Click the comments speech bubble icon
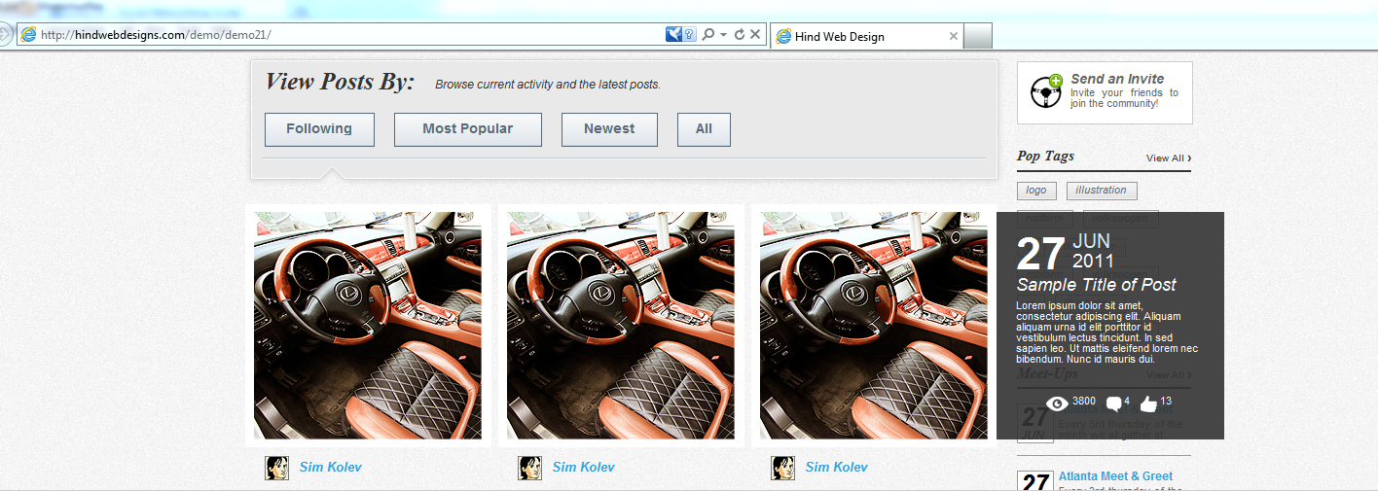The width and height of the screenshot is (1378, 491). [1115, 404]
